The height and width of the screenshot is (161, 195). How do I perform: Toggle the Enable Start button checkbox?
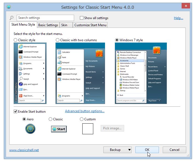[15, 112]
